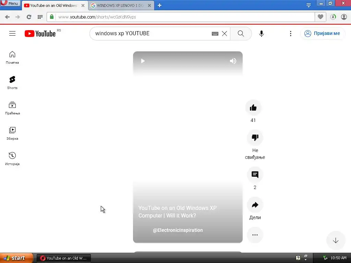The image size is (351, 263).
Task: Mute the Shorts video volume
Action: pos(233,61)
